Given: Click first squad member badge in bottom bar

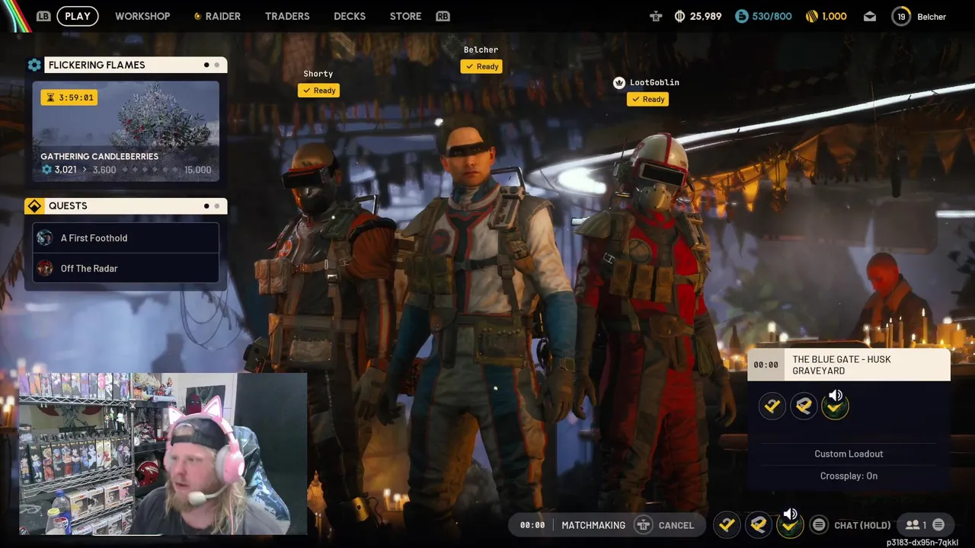Looking at the screenshot, I should (x=727, y=524).
